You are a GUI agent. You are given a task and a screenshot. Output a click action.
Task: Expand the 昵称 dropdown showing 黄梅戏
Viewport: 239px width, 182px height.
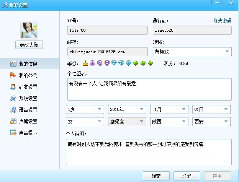coord(192,52)
